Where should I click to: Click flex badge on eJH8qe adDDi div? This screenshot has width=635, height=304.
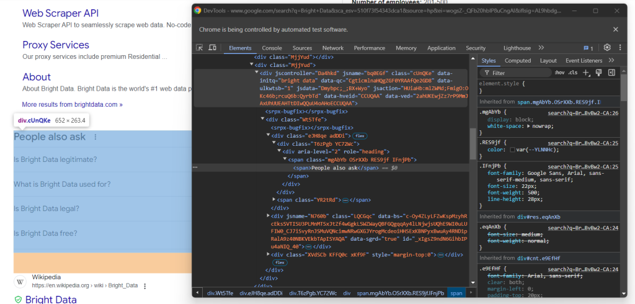click(x=360, y=136)
